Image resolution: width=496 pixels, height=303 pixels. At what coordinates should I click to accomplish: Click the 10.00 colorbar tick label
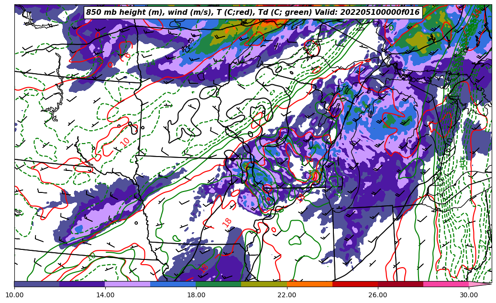(14, 295)
